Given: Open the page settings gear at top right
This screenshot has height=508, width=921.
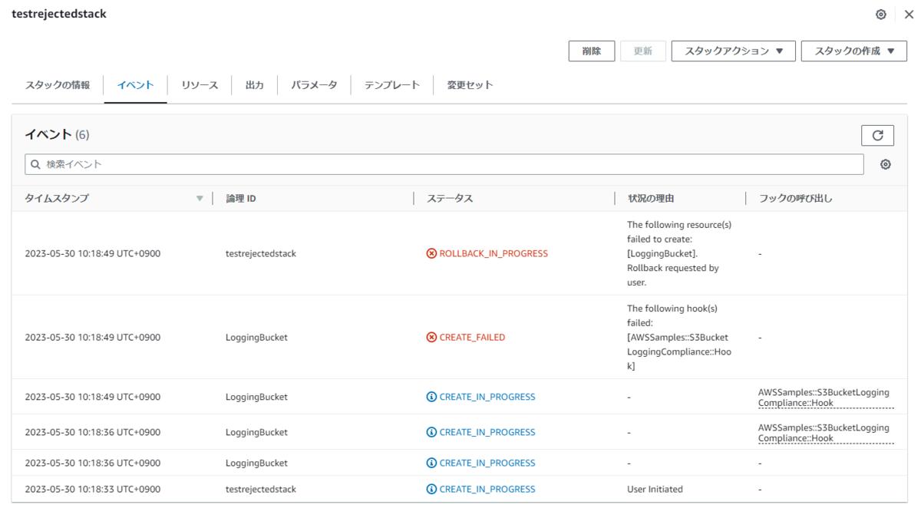Looking at the screenshot, I should [x=880, y=14].
